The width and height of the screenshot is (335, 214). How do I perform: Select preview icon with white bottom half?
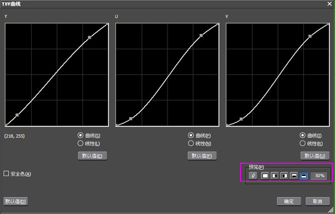(x=304, y=176)
